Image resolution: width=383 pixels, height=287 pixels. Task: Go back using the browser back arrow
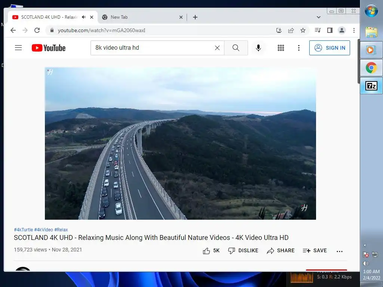[x=13, y=30]
